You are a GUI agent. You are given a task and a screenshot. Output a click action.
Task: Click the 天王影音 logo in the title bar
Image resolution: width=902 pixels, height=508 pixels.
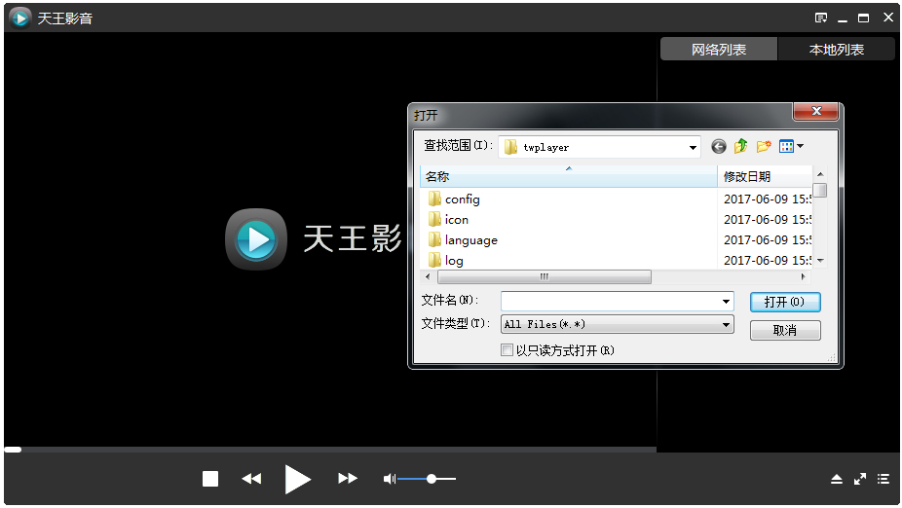pyautogui.click(x=20, y=18)
